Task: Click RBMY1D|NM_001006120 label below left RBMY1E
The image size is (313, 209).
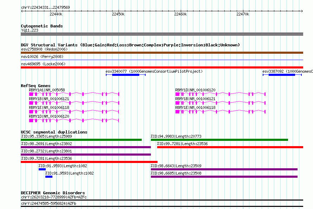Action: 49,117
